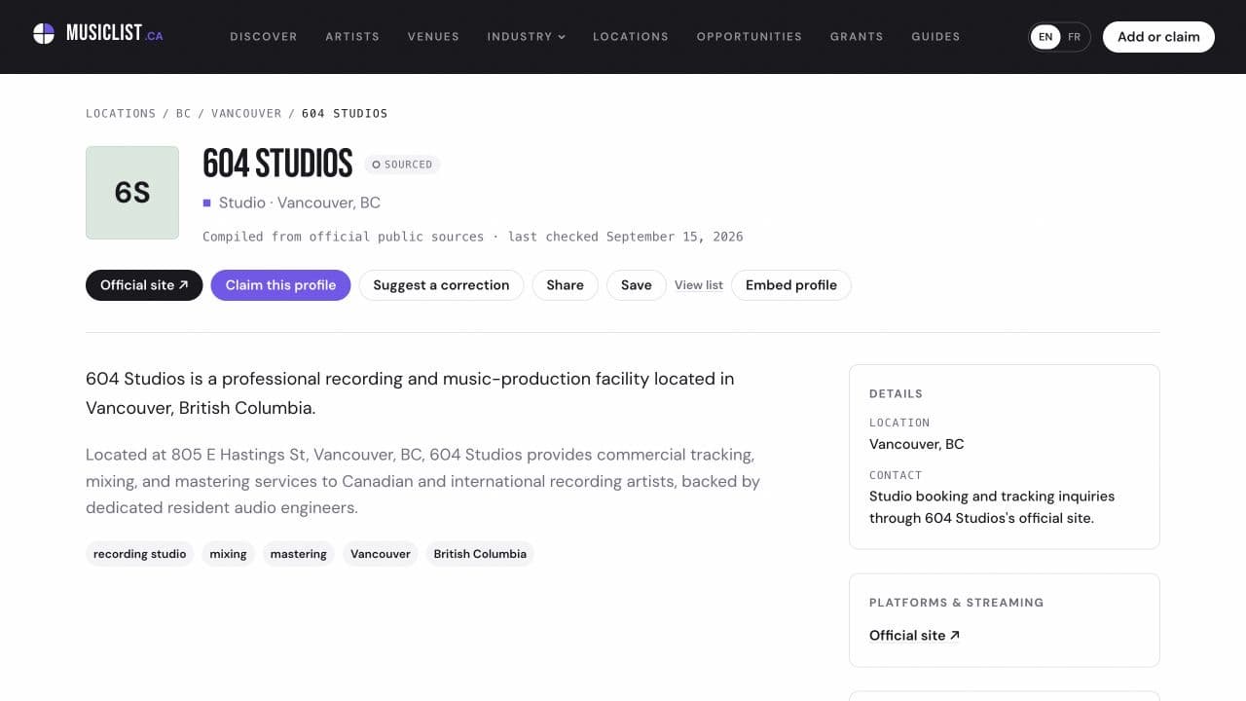Click the SOURCED status badge

(402, 165)
